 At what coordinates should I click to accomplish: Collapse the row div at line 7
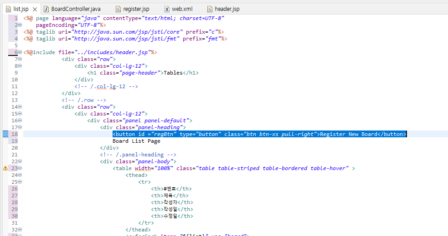click(20, 59)
